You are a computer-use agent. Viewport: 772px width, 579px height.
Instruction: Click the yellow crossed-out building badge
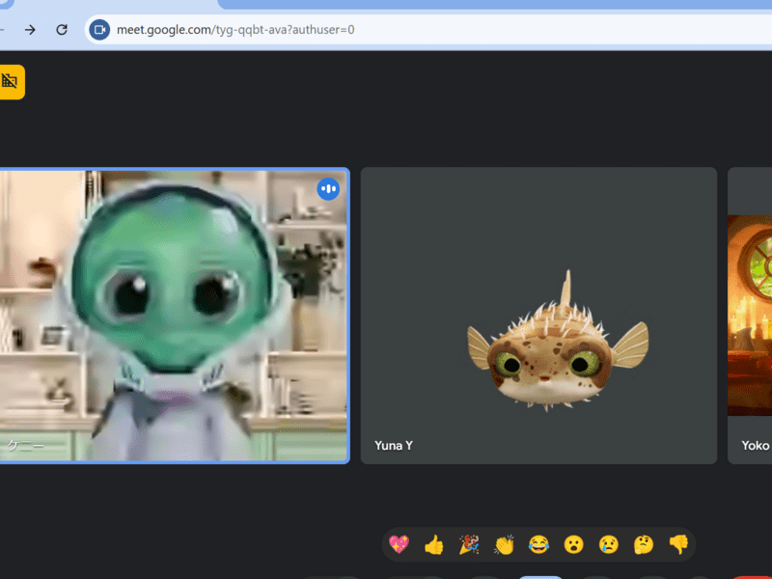(x=11, y=82)
